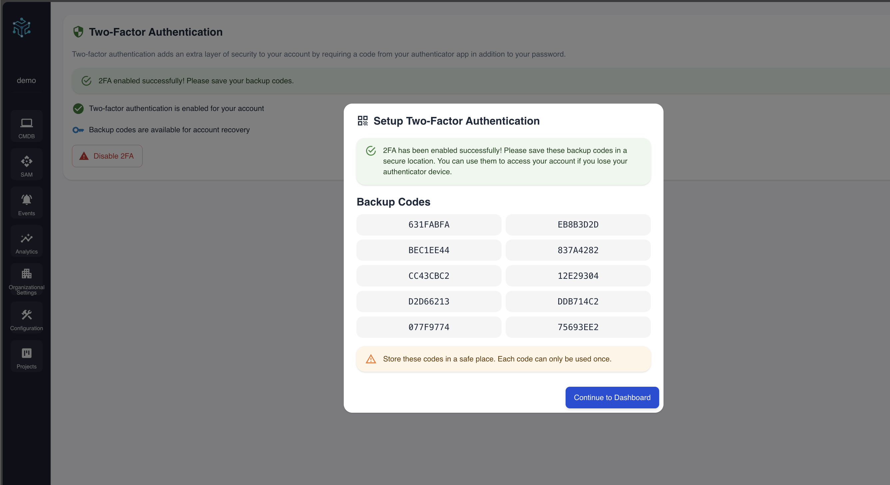Click Continue to Dashboard
The image size is (890, 485).
612,398
